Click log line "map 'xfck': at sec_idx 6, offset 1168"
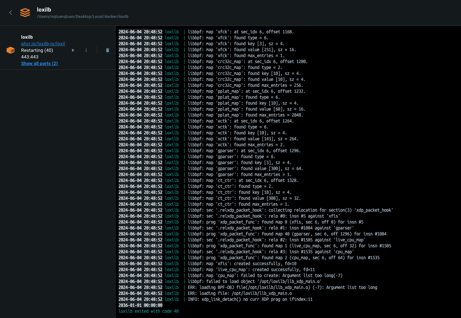The image size is (461, 318). pos(206,32)
